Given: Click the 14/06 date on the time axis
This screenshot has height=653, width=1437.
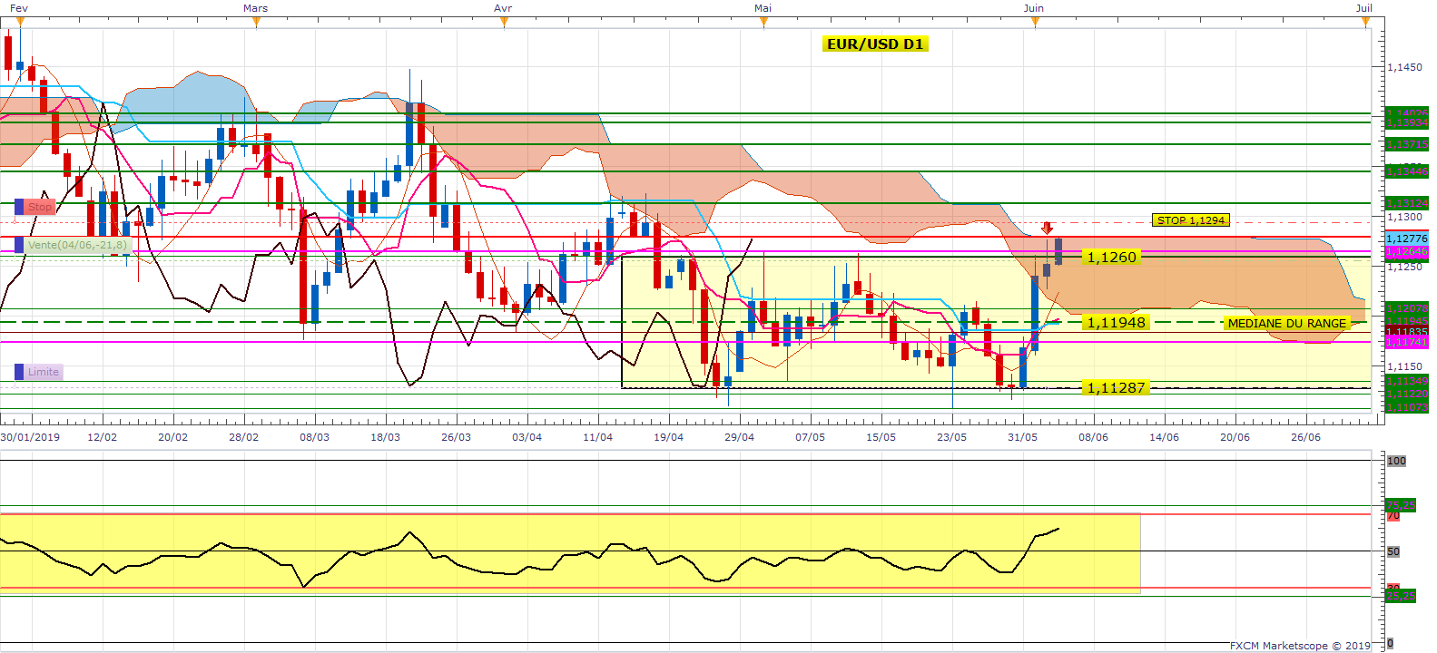Looking at the screenshot, I should 1164,437.
